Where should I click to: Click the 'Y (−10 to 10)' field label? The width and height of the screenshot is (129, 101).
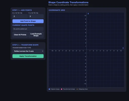point(33,13)
